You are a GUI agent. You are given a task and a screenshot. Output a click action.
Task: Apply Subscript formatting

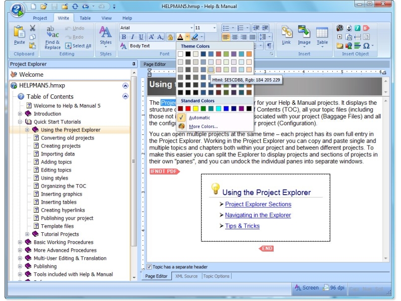[160, 37]
